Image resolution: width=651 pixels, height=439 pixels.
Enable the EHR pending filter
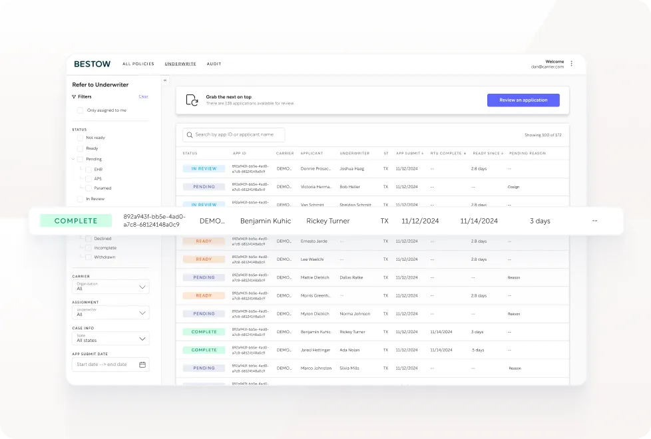tap(89, 170)
